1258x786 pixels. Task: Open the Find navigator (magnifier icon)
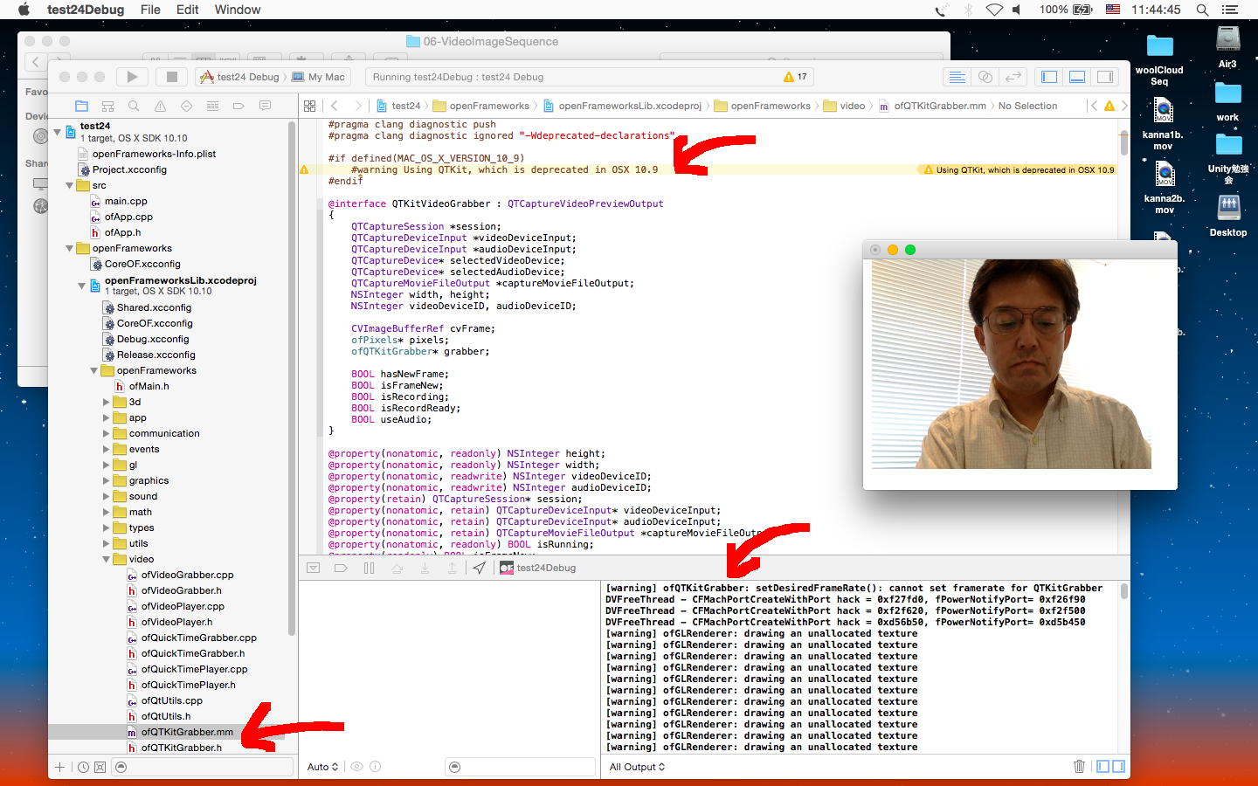coord(134,106)
